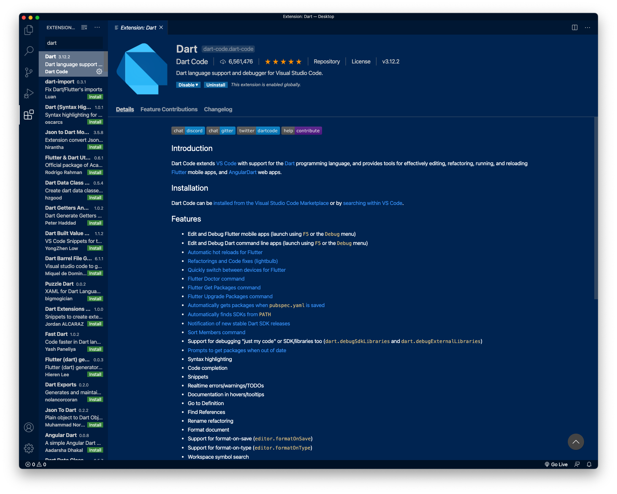Open the Manage gear in activity bar
Screen dimensions: 617x494
tap(29, 448)
